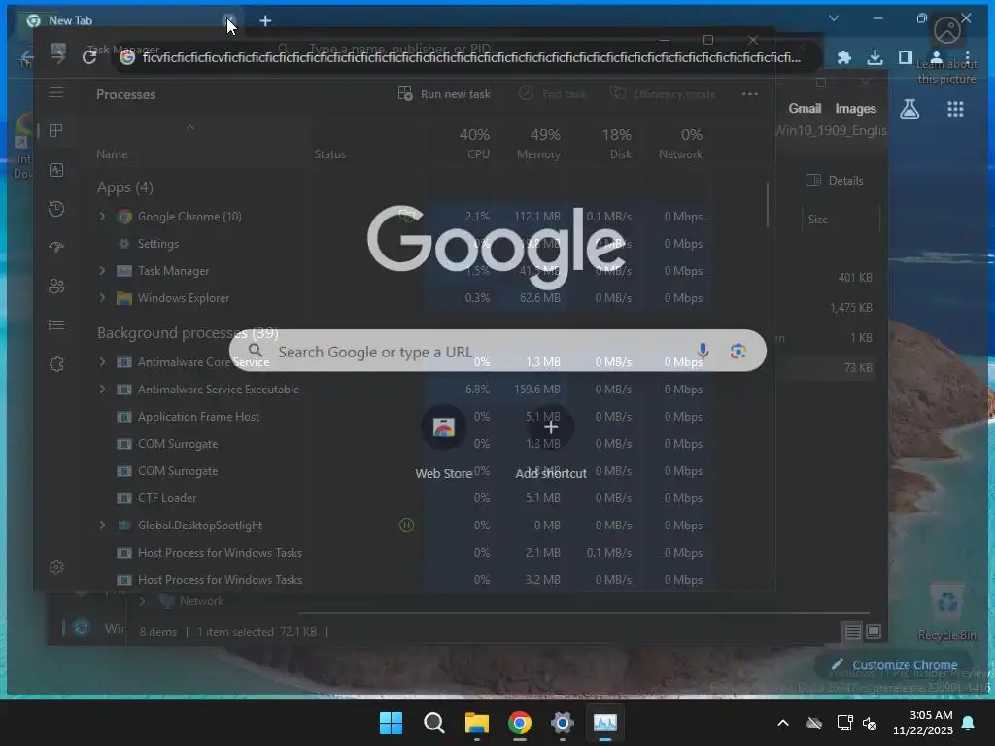Viewport: 995px width, 746px height.
Task: Open notification bell in taskbar
Action: 969,723
